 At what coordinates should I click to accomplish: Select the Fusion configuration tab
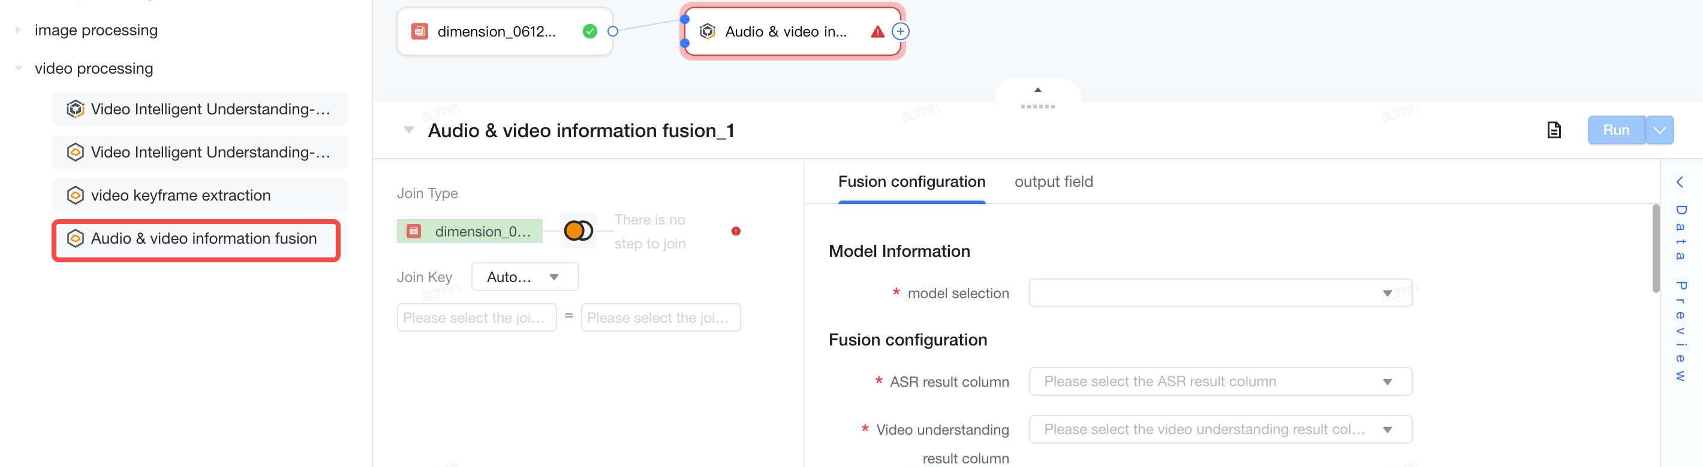[x=911, y=181]
